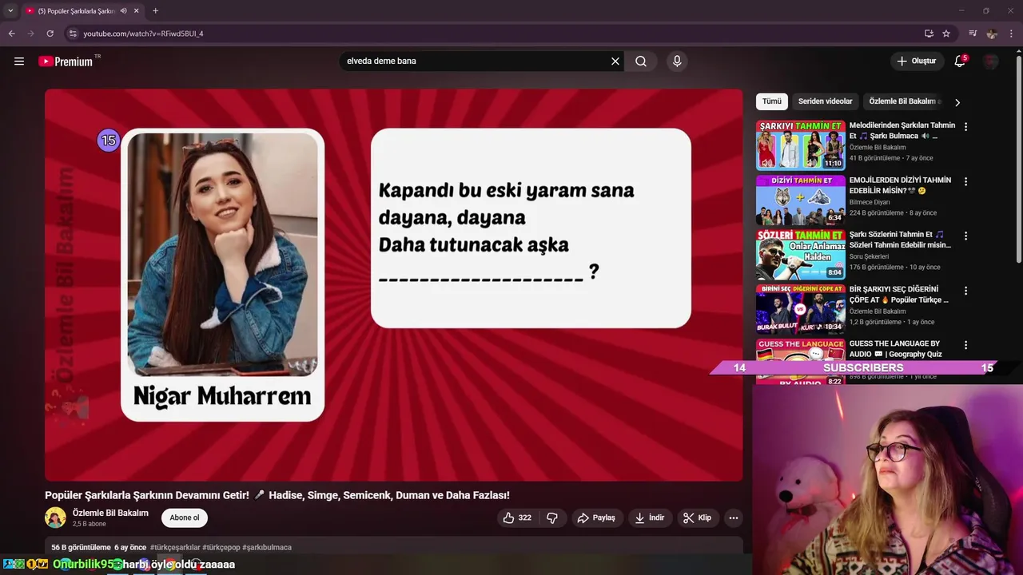Open the Özlemle Bil Bakalım channel avatar
The height and width of the screenshot is (575, 1023).
click(55, 517)
